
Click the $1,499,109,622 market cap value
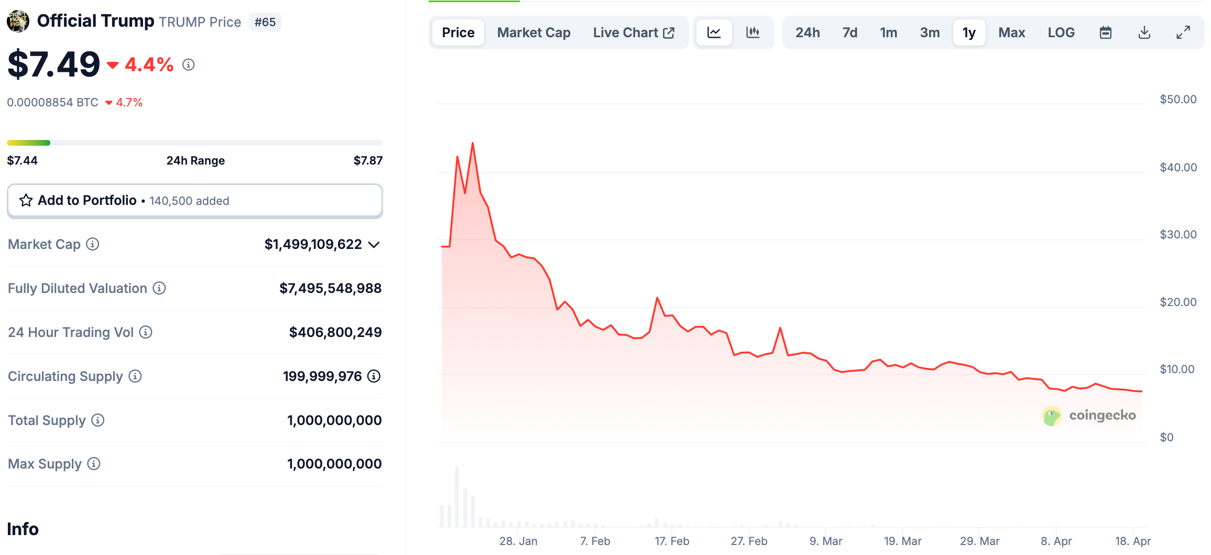(313, 244)
